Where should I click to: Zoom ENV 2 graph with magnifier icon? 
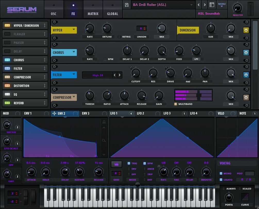[104, 140]
